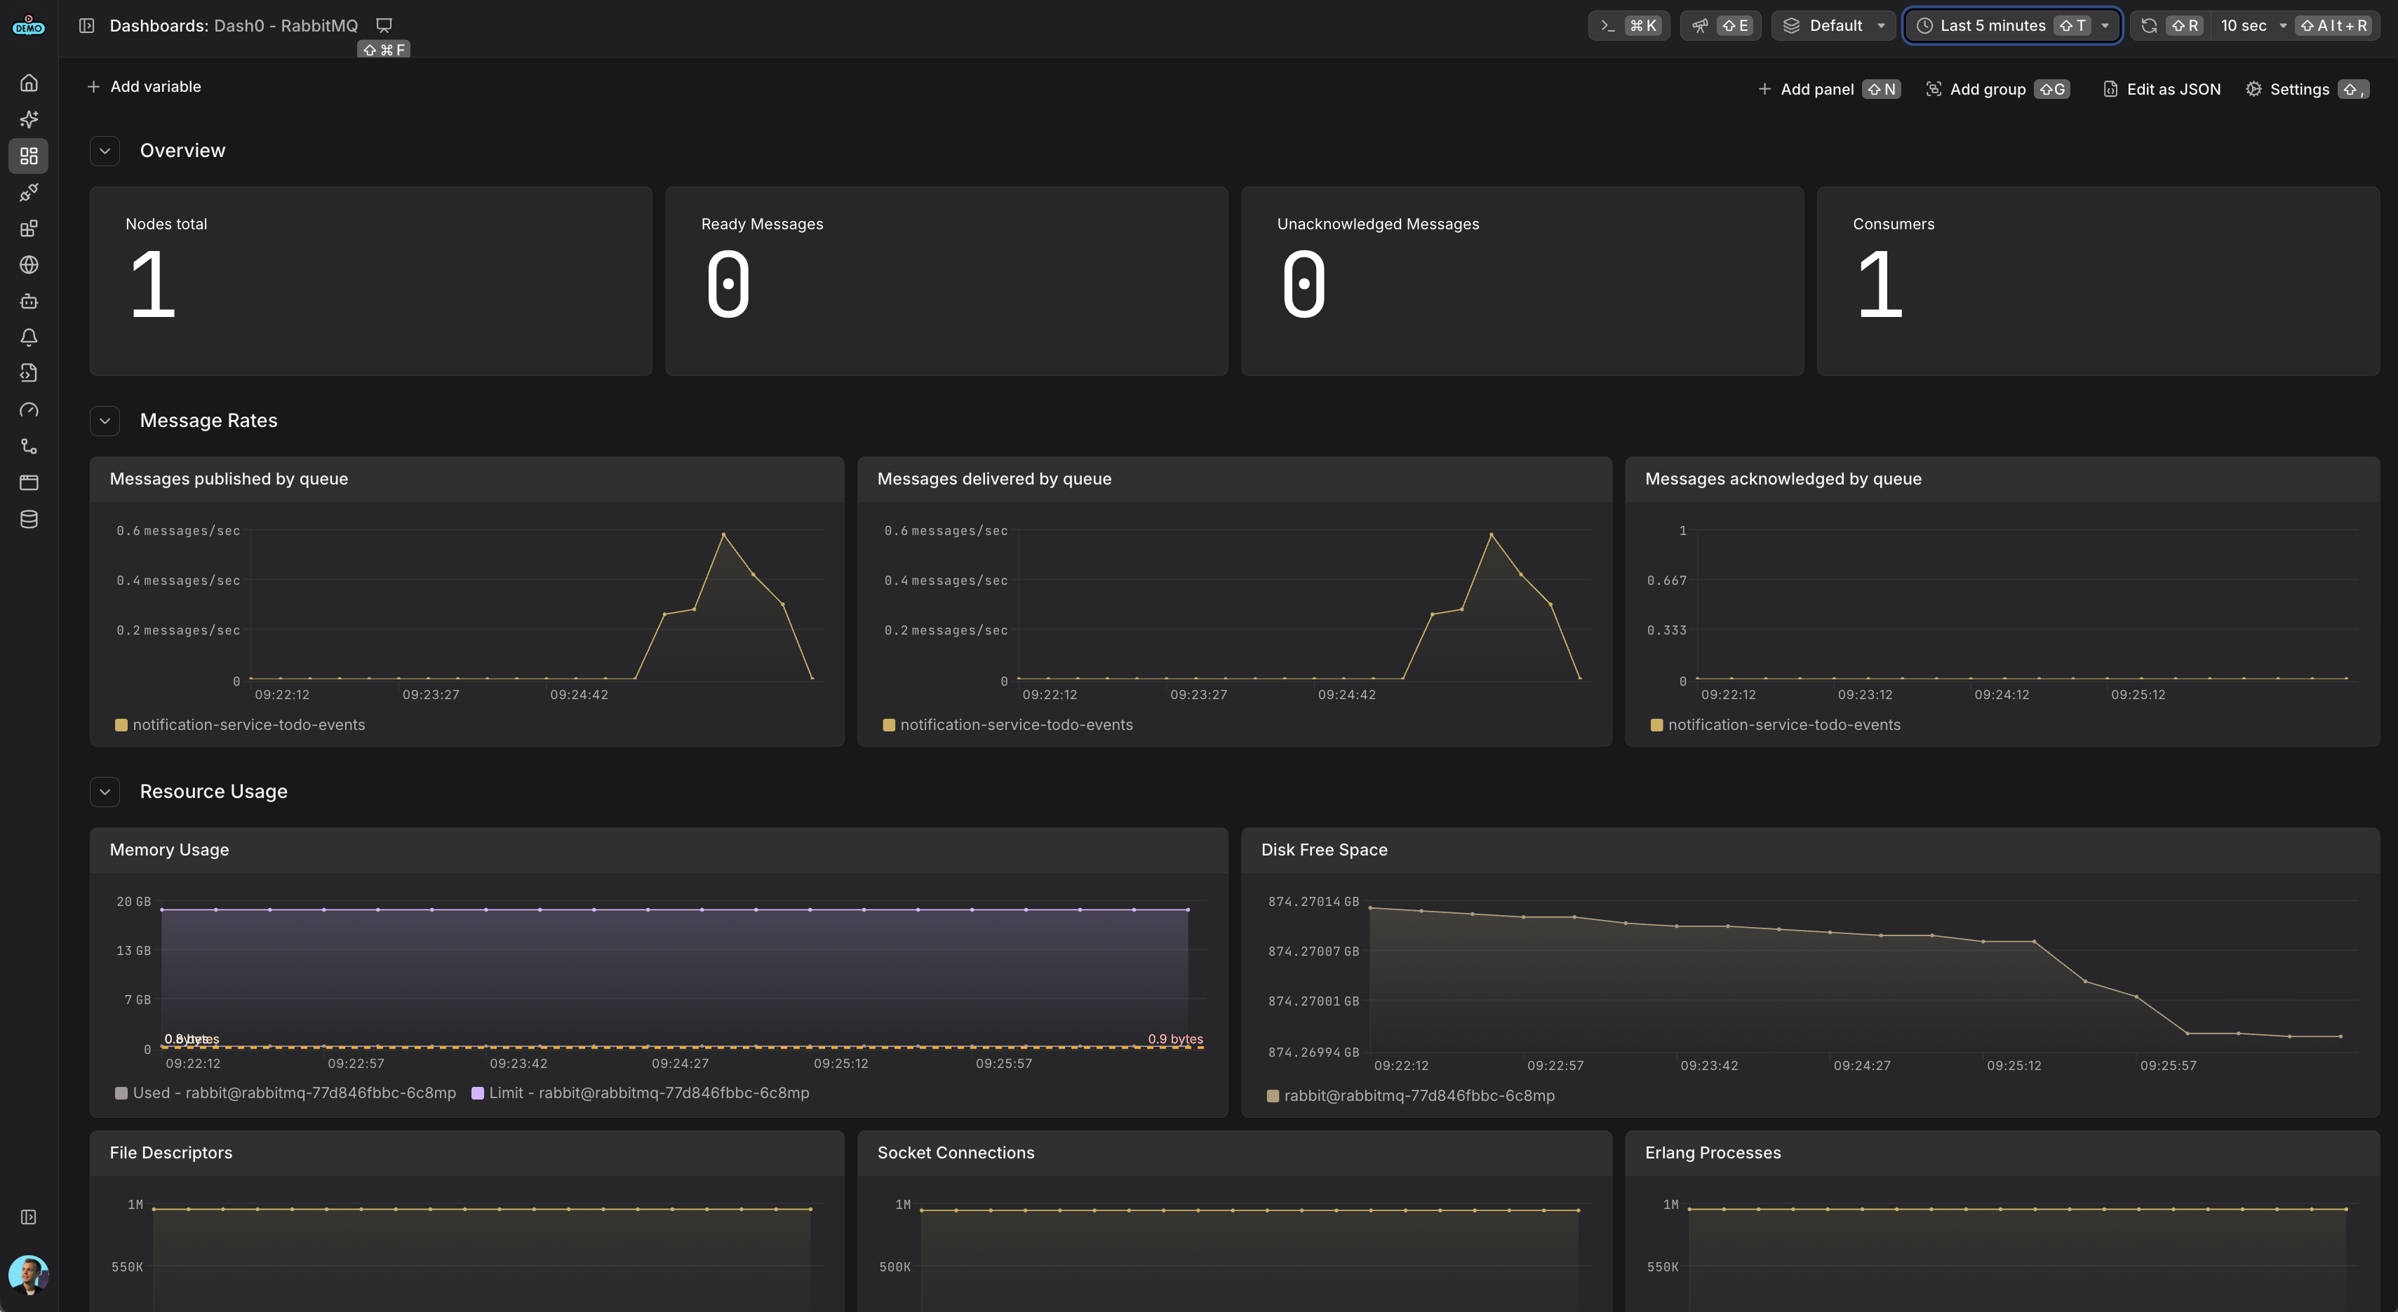Click the gauge icon in sidebar
Screen dimensions: 2398x1312
tap(29, 410)
